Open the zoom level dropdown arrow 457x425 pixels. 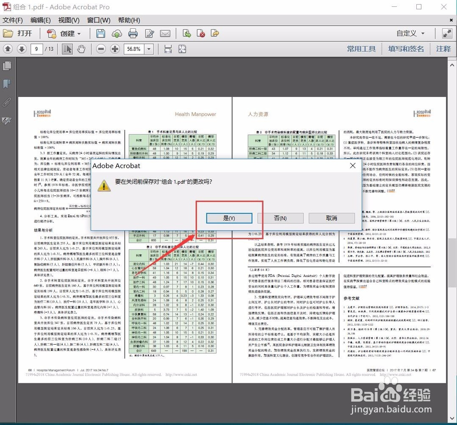pos(149,49)
